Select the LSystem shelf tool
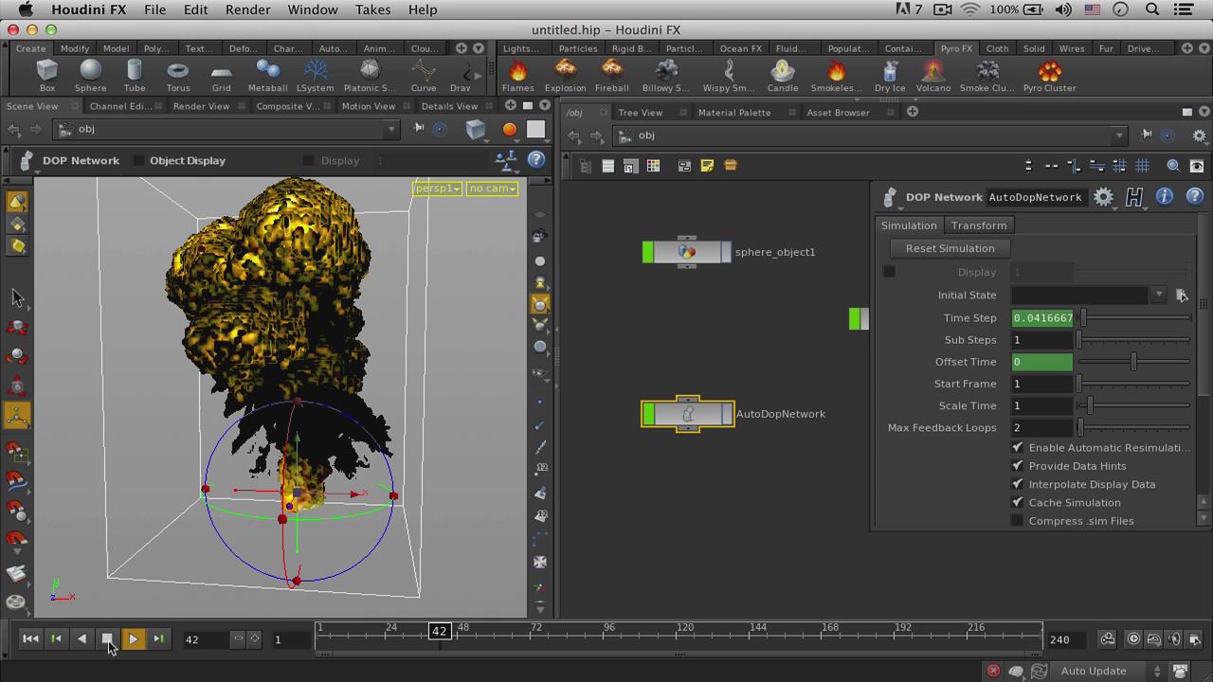The height and width of the screenshot is (682, 1213). tap(315, 75)
